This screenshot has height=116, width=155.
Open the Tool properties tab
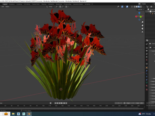[147, 44]
